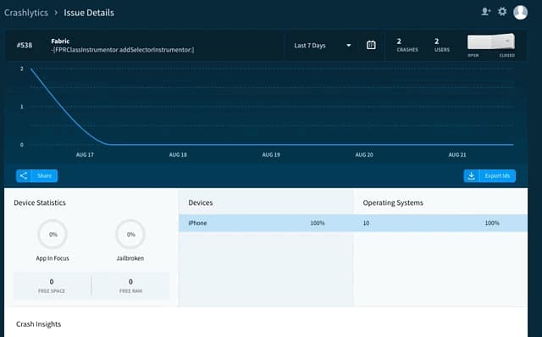Screen dimensions: 542x337
Task: Click the Jailbroken percentage ring
Action: click(x=130, y=234)
